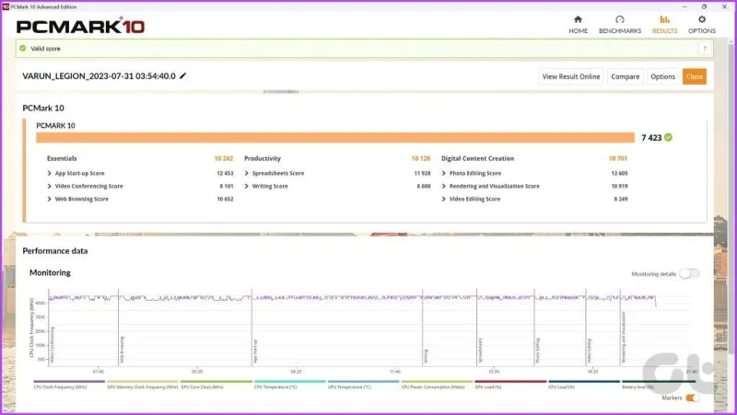The width and height of the screenshot is (737, 415).
Task: Open the OPTIONS tab
Action: [701, 25]
